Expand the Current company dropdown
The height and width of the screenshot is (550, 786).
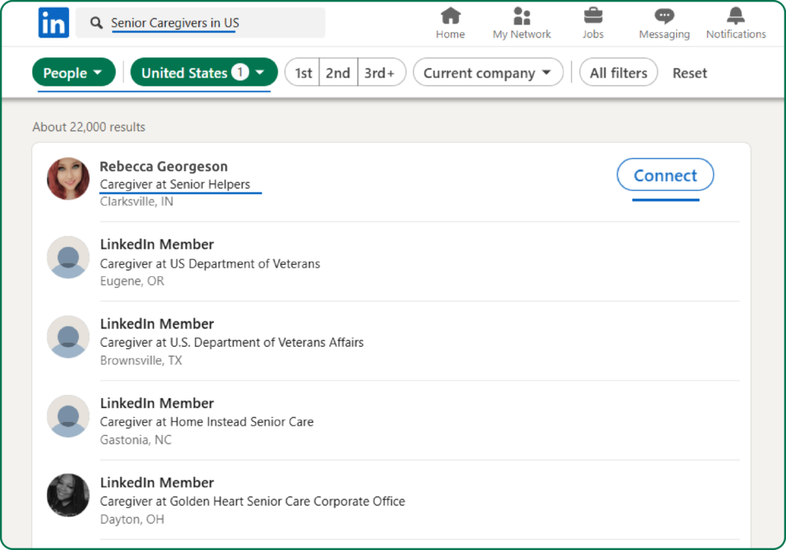pyautogui.click(x=487, y=73)
